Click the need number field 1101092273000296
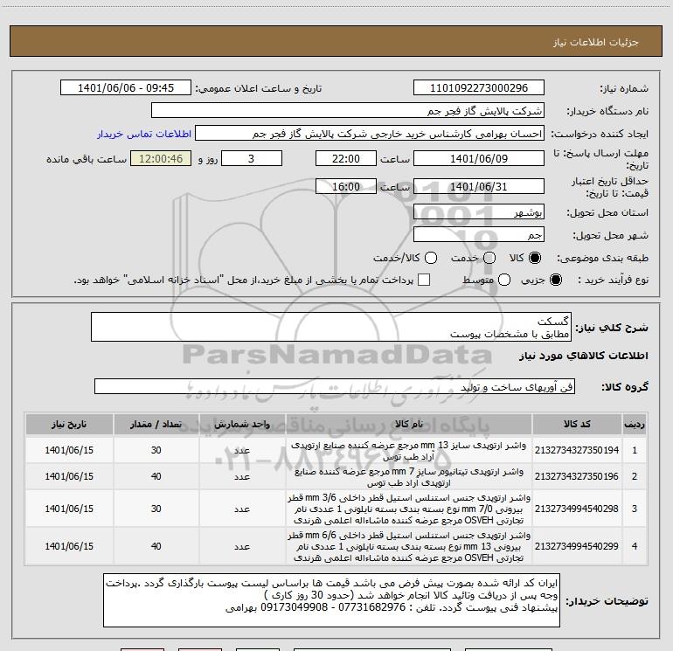 pyautogui.click(x=479, y=88)
